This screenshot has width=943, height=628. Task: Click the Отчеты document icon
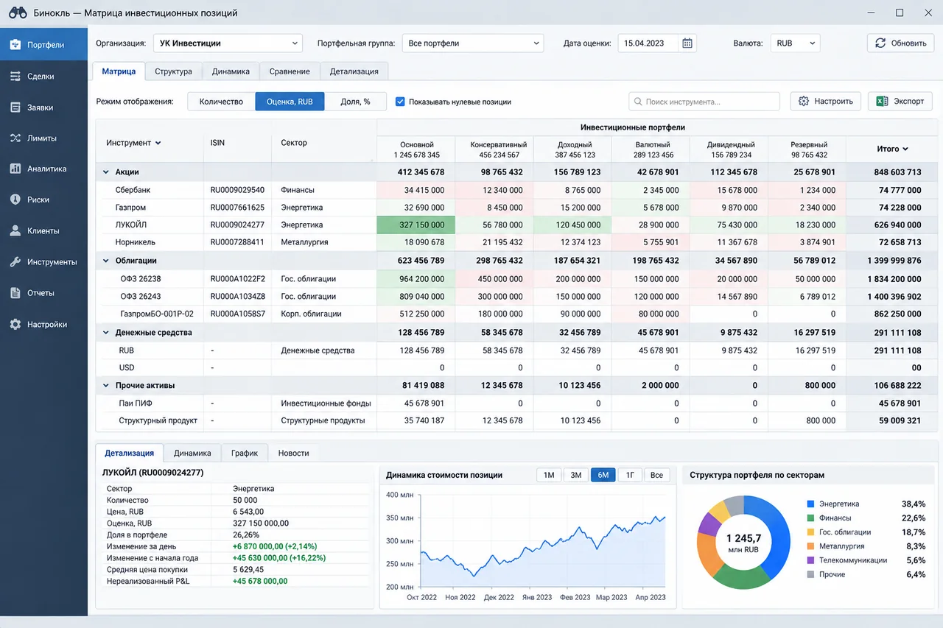click(15, 293)
